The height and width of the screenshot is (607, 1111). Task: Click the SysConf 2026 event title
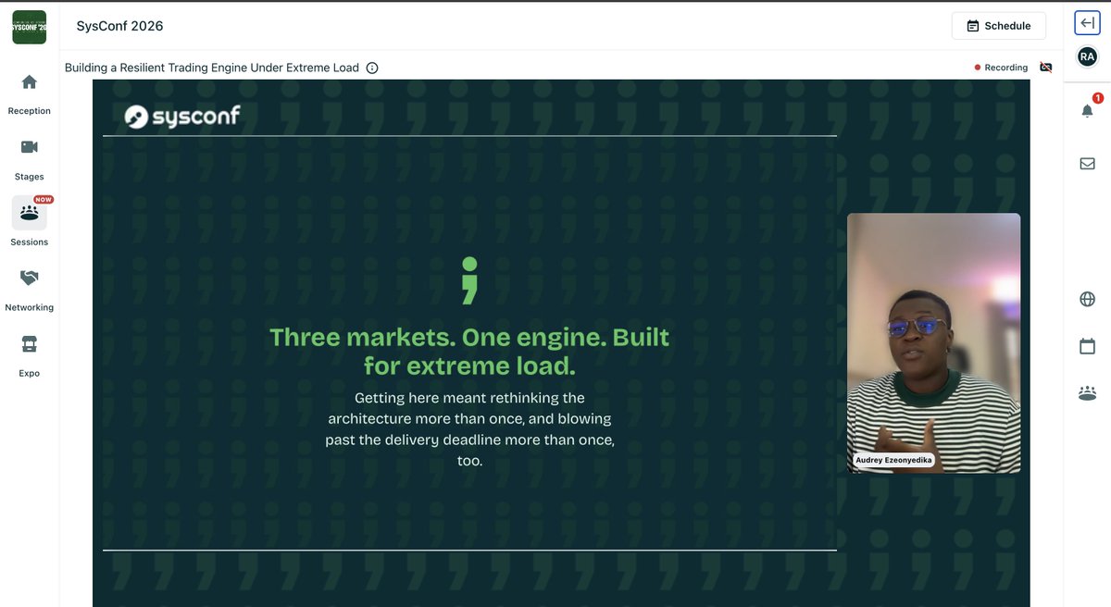point(120,26)
